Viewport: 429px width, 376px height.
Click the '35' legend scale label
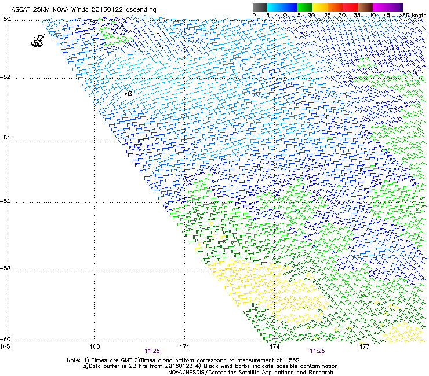[x=357, y=16]
